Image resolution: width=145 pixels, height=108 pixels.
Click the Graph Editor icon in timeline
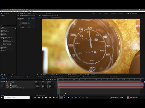tap(55, 79)
